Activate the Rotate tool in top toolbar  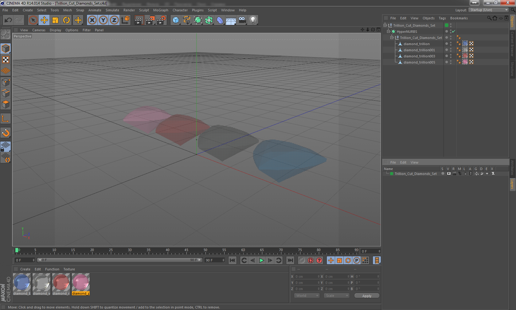[66, 20]
